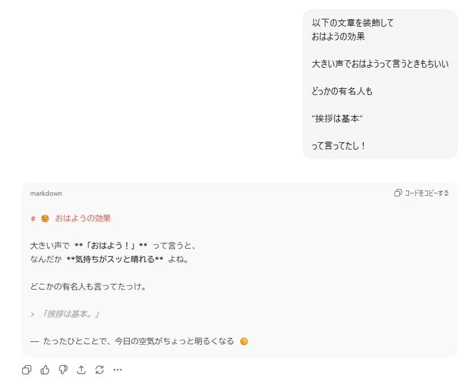The height and width of the screenshot is (384, 476).
Task: Click the sun-face emoji in heading
Action: tap(45, 218)
